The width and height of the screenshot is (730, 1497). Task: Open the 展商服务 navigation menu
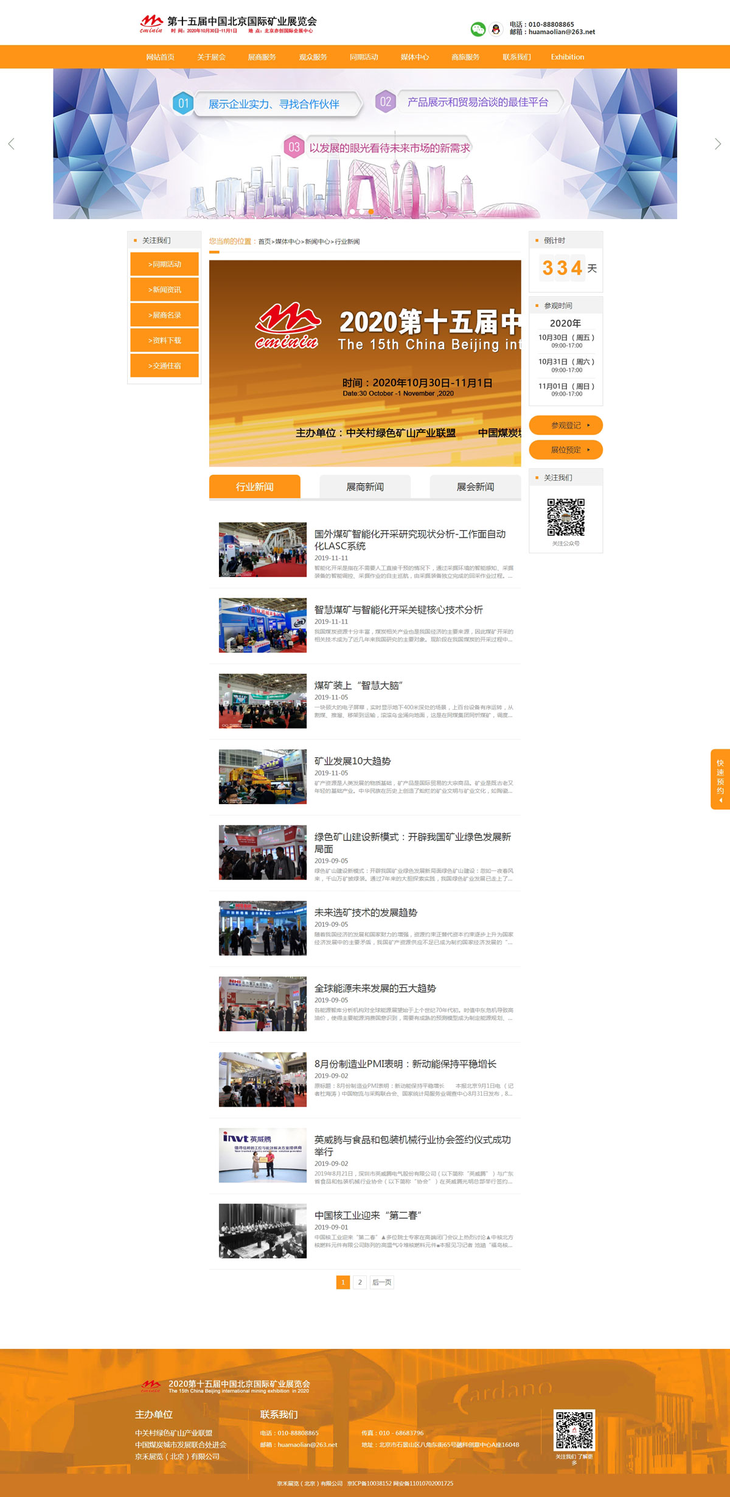pos(262,57)
